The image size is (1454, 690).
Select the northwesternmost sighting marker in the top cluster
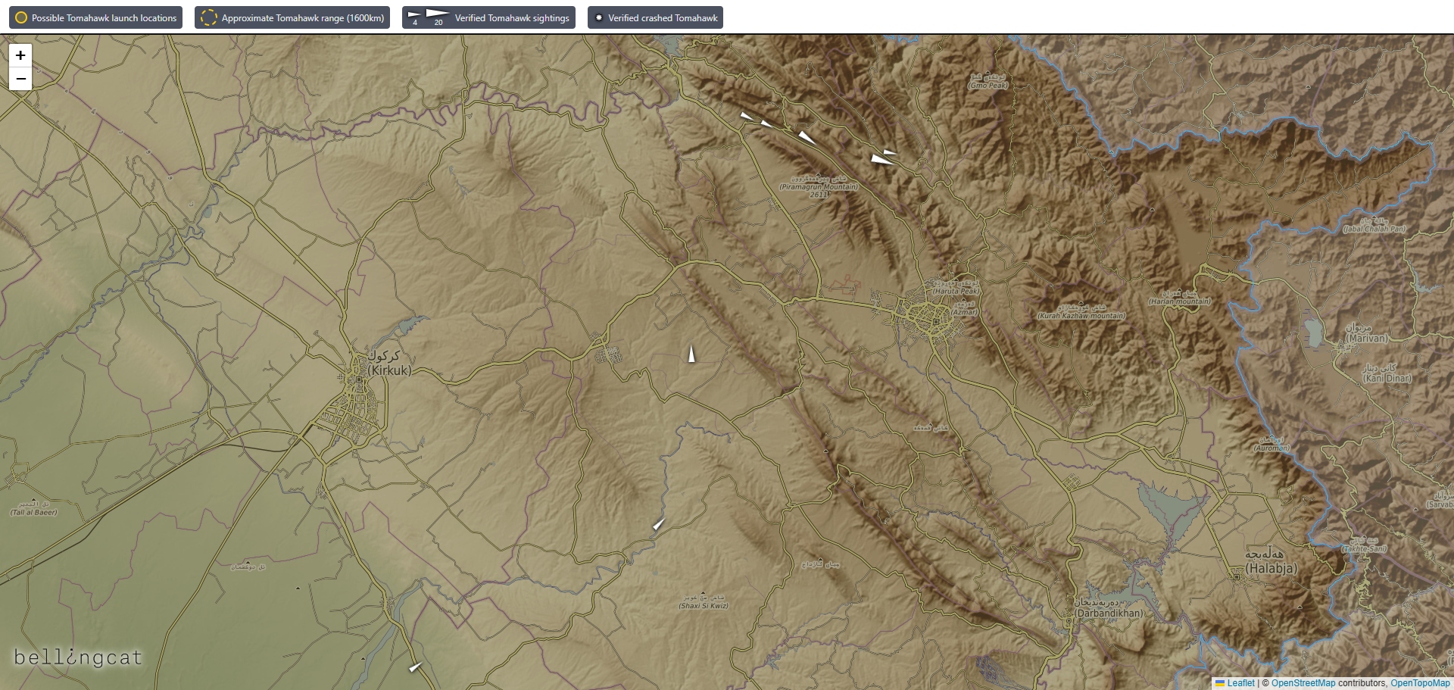click(747, 116)
